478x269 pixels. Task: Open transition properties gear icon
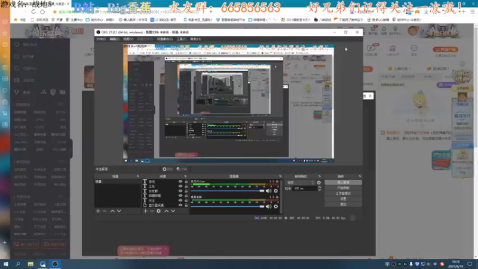click(x=319, y=183)
